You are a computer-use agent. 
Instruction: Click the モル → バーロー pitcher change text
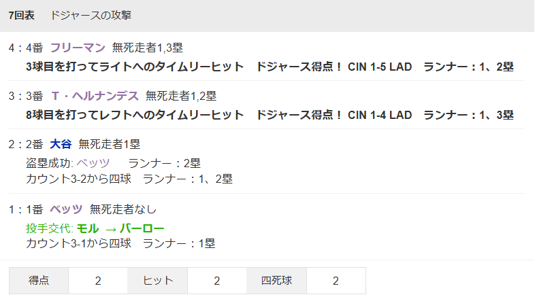(x=120, y=228)
